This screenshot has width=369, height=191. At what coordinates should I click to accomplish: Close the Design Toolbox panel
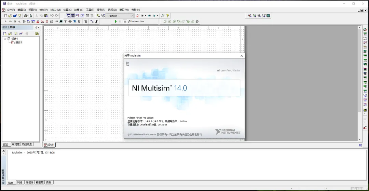tap(39, 28)
